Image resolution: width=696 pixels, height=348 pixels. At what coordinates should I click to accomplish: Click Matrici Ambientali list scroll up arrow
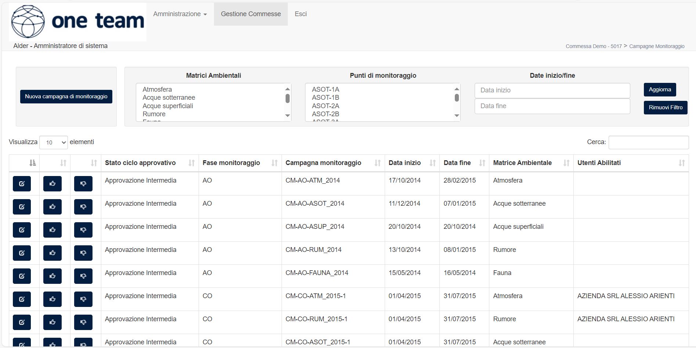click(x=287, y=89)
